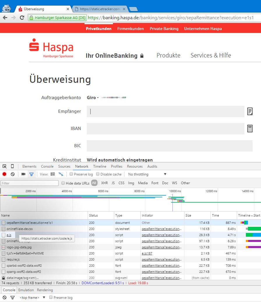Screen dimensions: 261x302
Task: Open the Audits DevTools tab
Action: tap(152, 166)
